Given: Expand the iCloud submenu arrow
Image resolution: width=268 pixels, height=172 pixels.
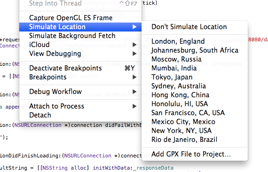Looking at the screenshot, I should click(x=134, y=45).
